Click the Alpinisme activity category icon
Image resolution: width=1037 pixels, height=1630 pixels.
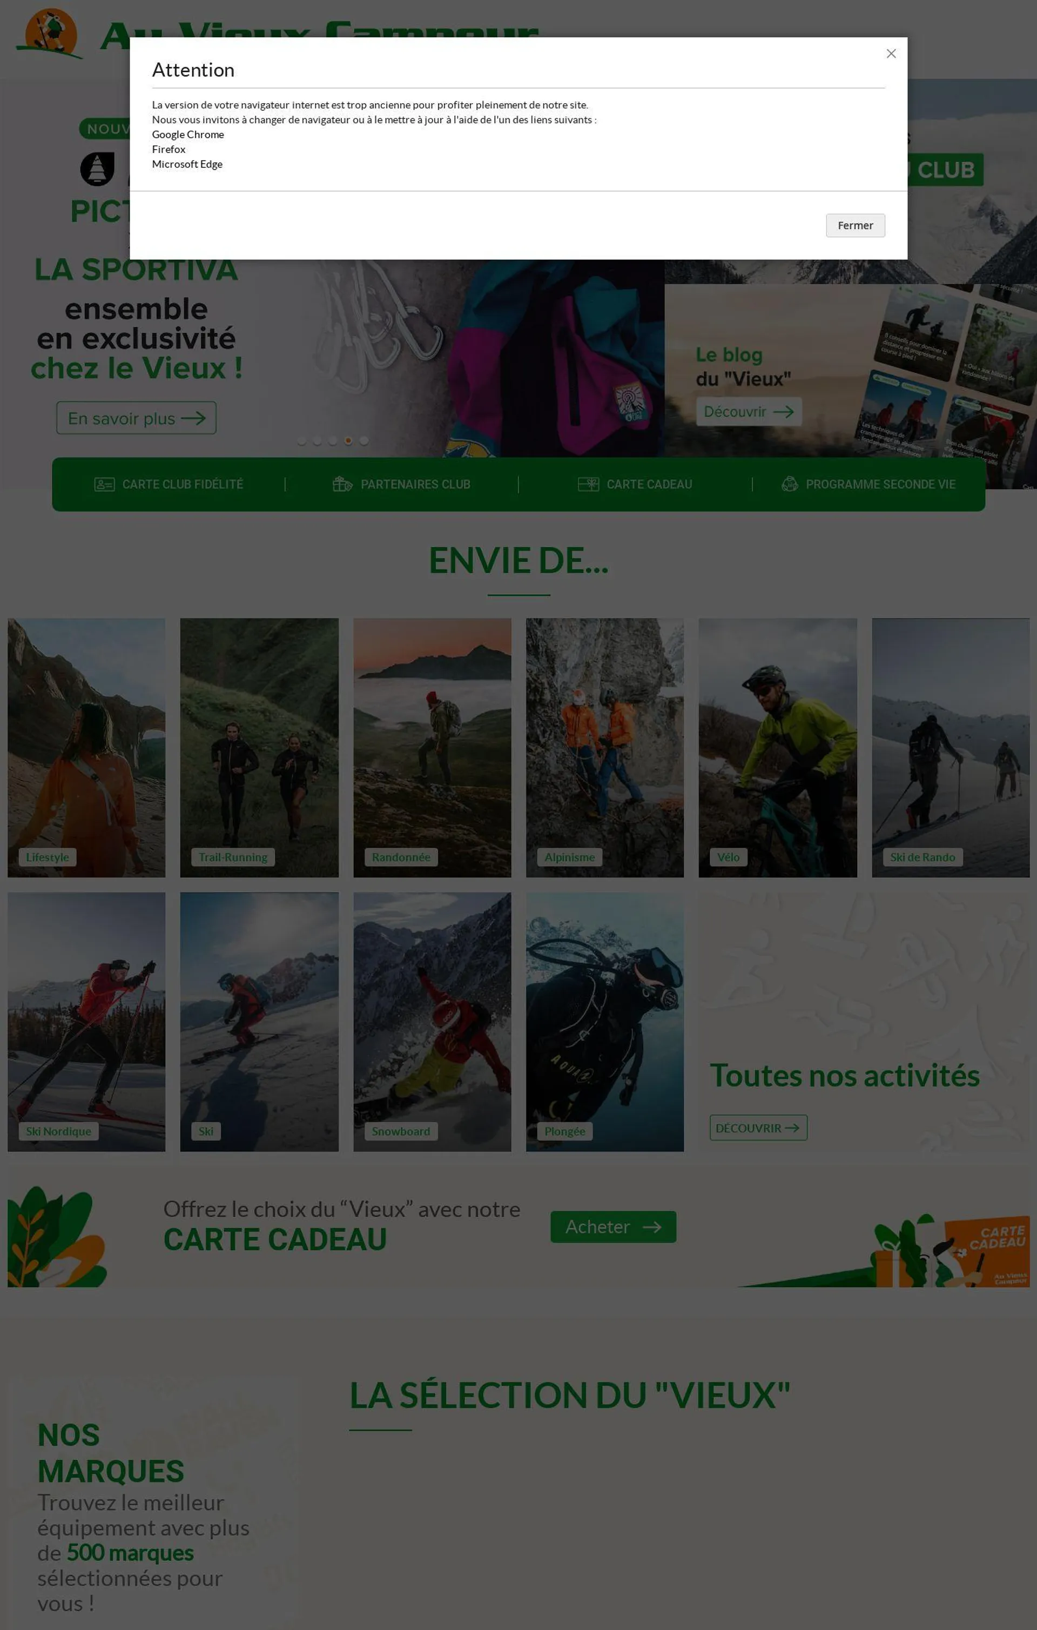pyautogui.click(x=604, y=747)
